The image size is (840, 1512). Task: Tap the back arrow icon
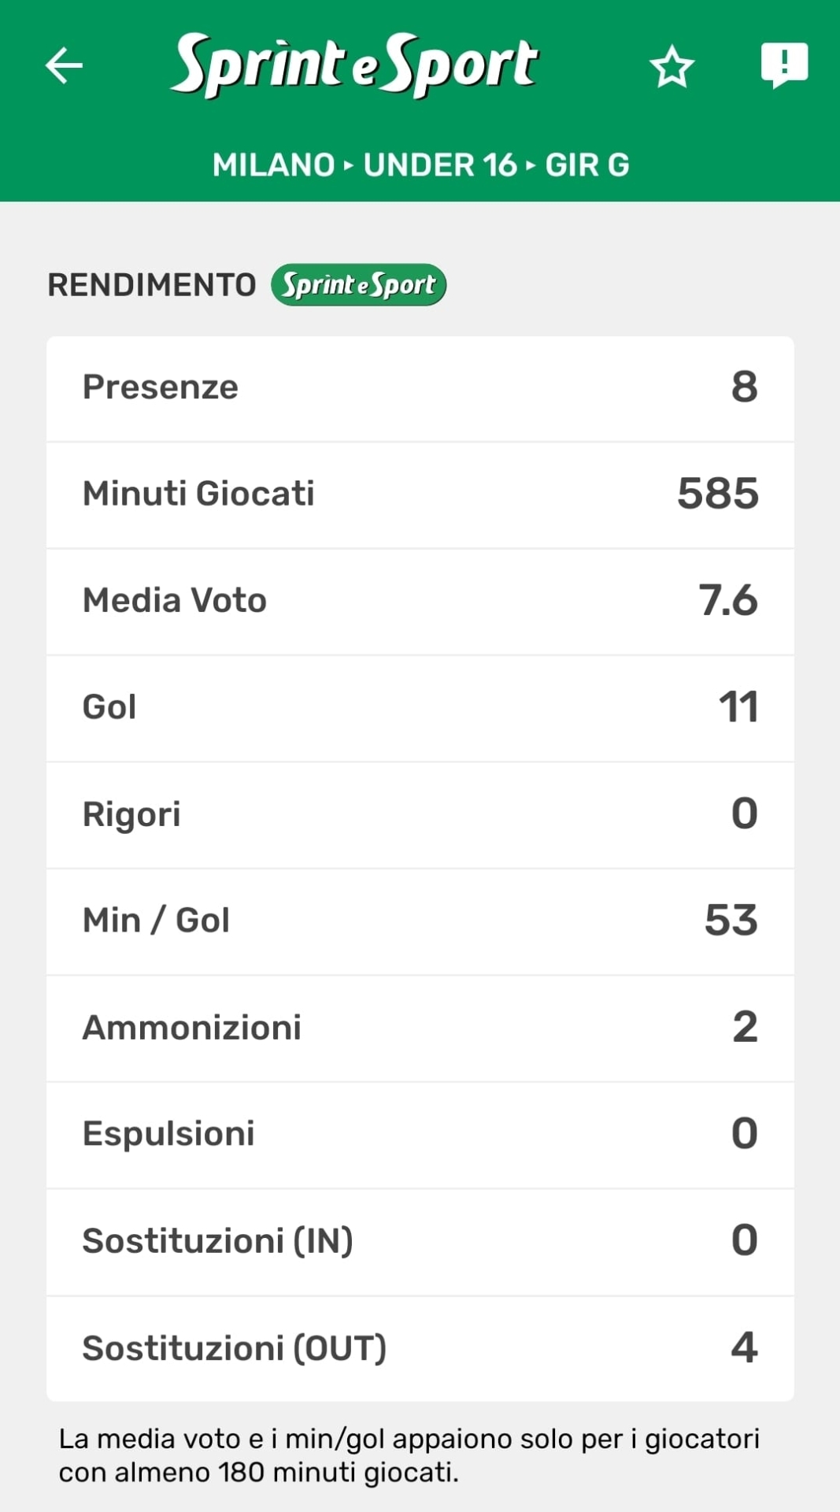65,65
